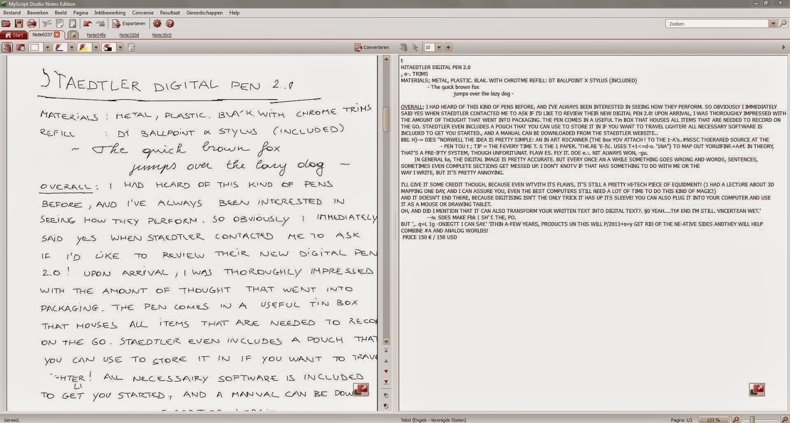
Task: Open the eraser options dropdown
Action: click(x=120, y=47)
